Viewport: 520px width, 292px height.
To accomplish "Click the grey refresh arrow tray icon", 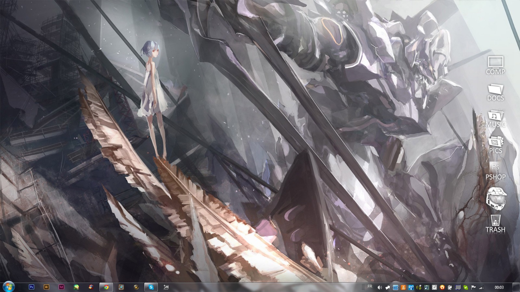I will (435, 287).
